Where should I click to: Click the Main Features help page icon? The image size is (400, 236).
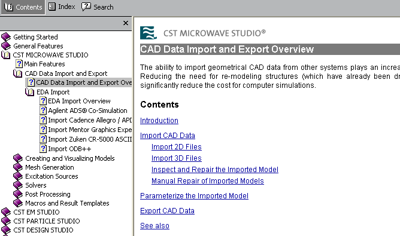(x=19, y=64)
